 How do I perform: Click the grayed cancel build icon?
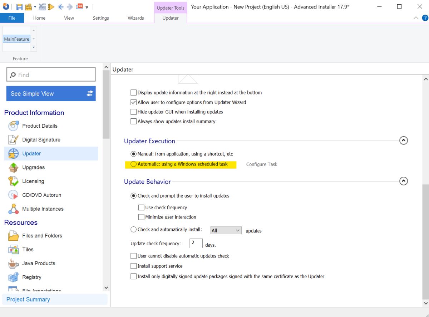(42, 7)
